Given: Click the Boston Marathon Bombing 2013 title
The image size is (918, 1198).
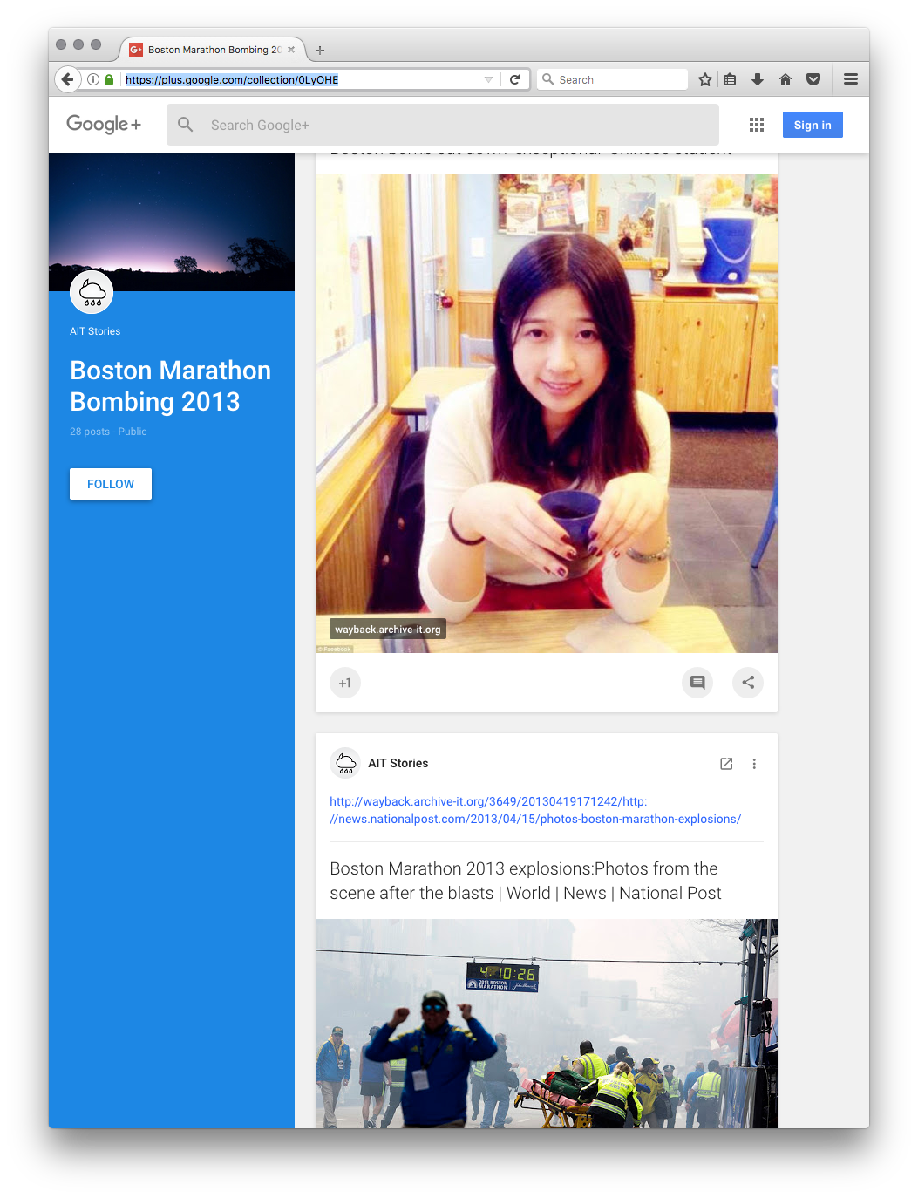Looking at the screenshot, I should [171, 386].
